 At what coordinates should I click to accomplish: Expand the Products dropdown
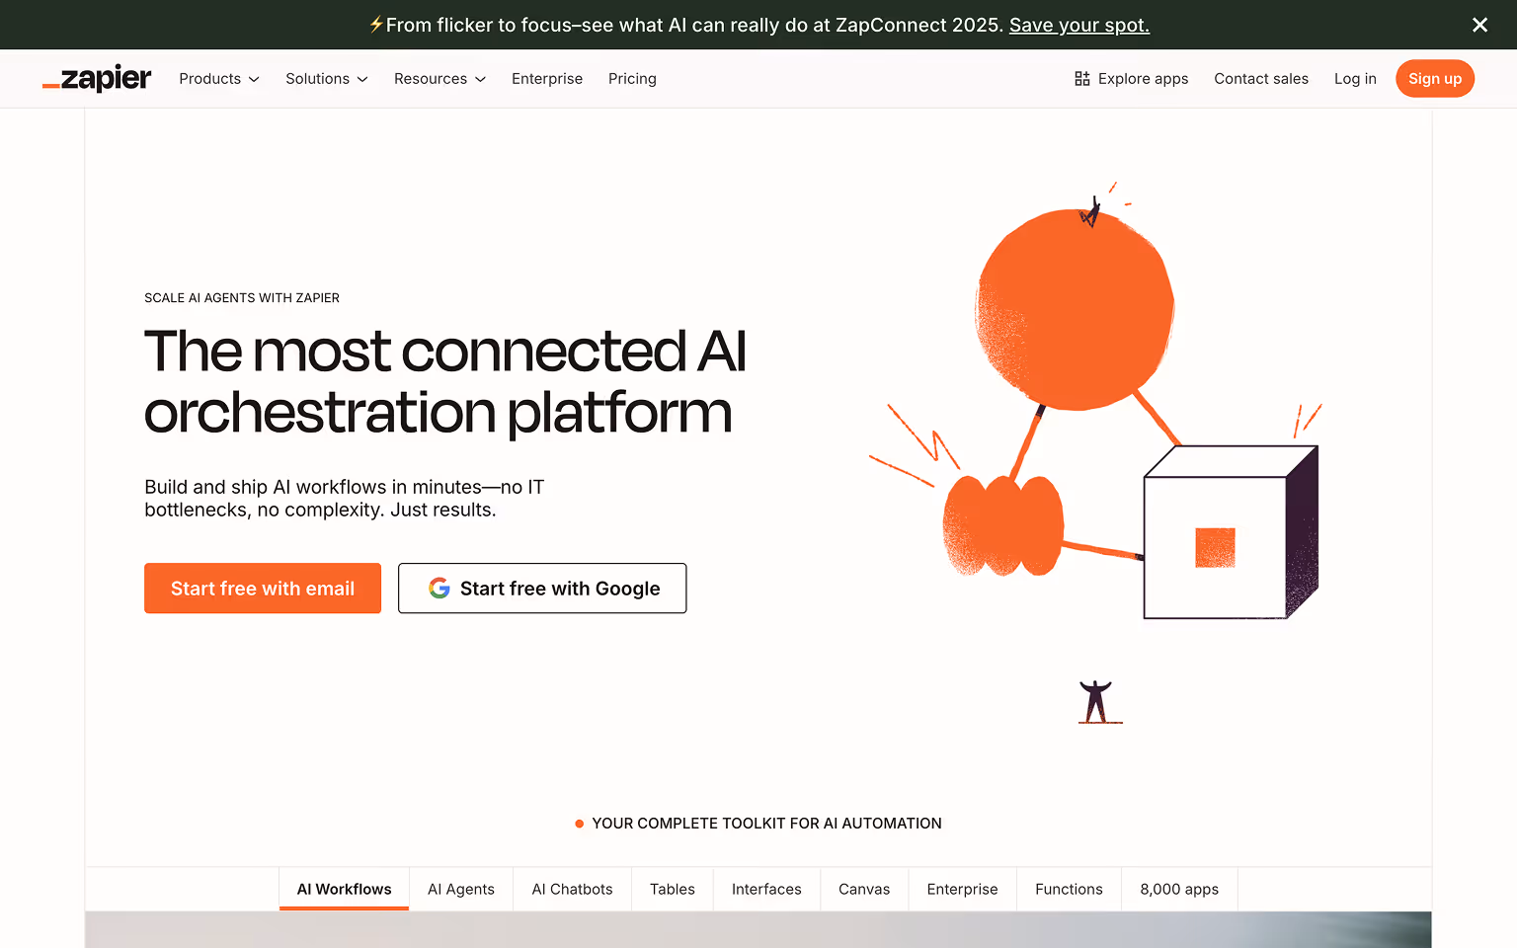tap(218, 78)
